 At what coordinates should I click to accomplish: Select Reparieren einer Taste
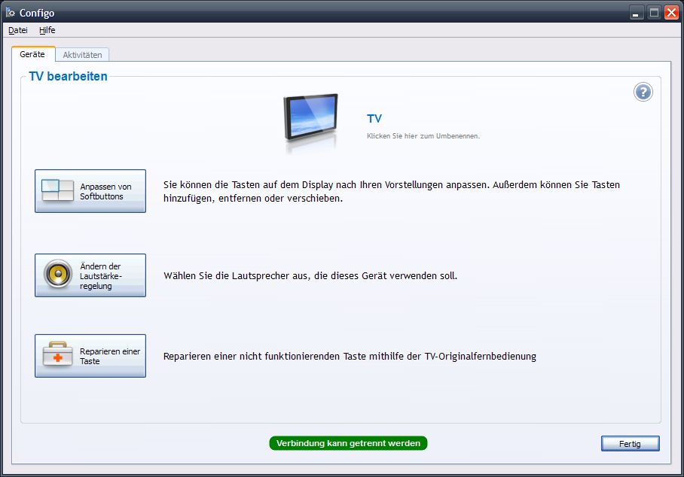[90, 355]
